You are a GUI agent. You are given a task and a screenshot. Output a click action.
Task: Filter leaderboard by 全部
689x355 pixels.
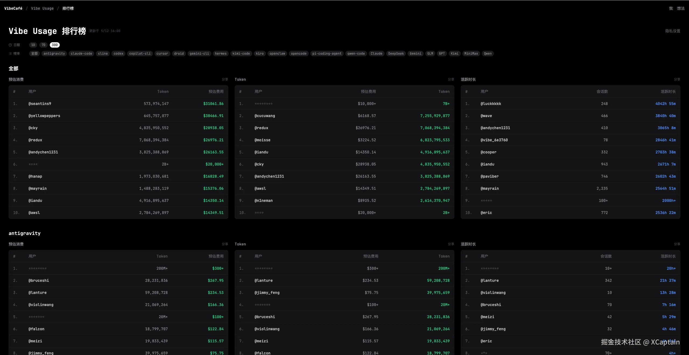click(x=34, y=54)
